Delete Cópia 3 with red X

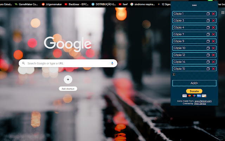coord(213,20)
